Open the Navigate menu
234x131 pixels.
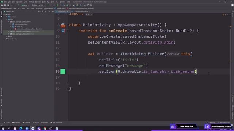point(19,2)
